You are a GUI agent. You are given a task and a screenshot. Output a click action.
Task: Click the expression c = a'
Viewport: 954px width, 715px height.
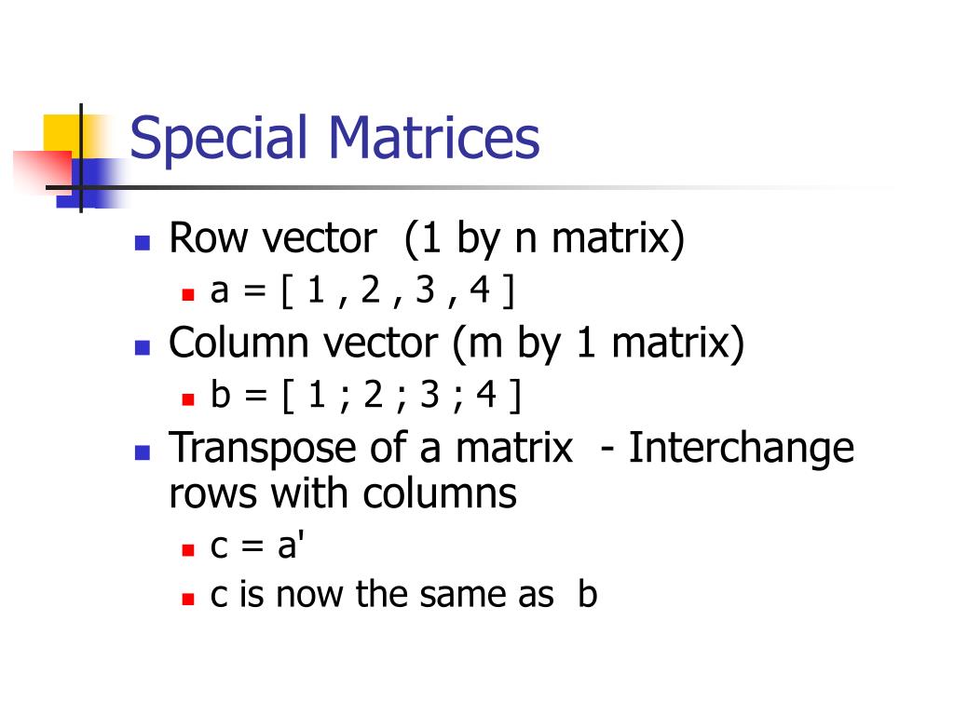257,545
